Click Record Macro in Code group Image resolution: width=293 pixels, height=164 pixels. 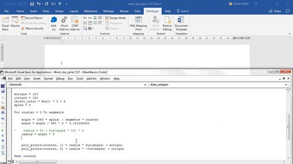32,18
